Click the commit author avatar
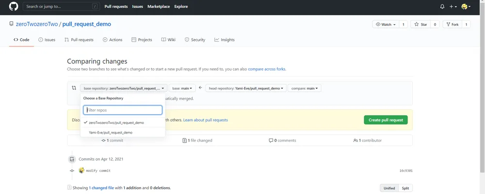The width and height of the screenshot is (485, 194). coord(81,170)
